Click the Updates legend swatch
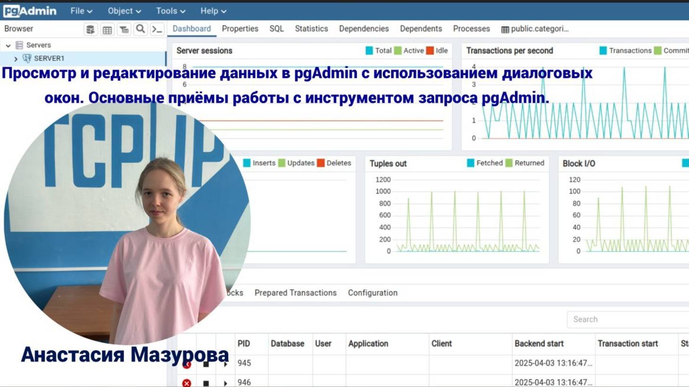Image resolution: width=689 pixels, height=387 pixels. 282,163
